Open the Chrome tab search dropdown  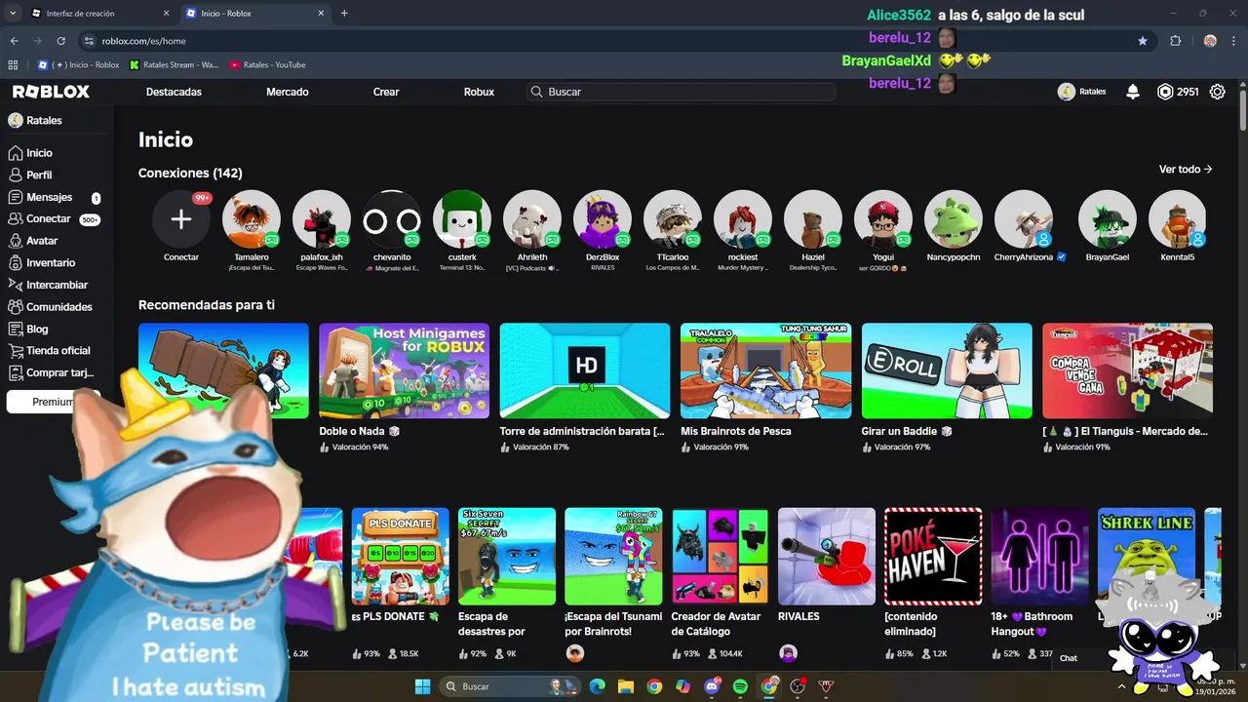coord(13,14)
